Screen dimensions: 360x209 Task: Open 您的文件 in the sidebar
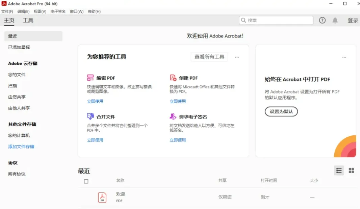point(17,75)
